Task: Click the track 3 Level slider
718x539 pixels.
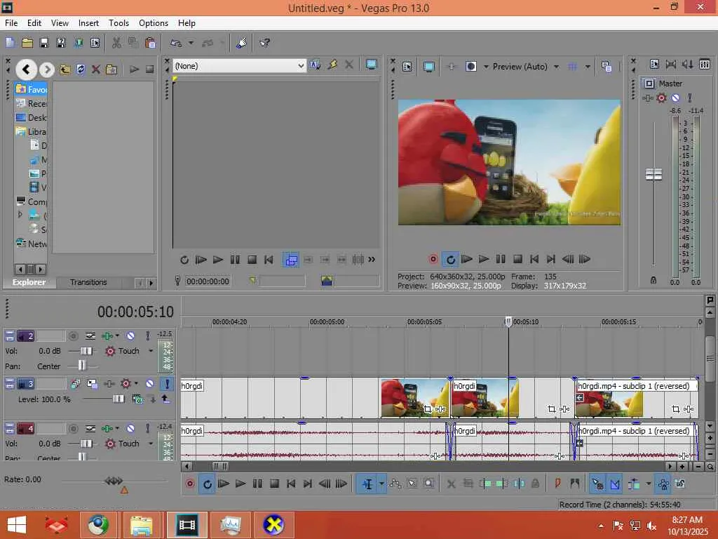Action: click(x=118, y=399)
